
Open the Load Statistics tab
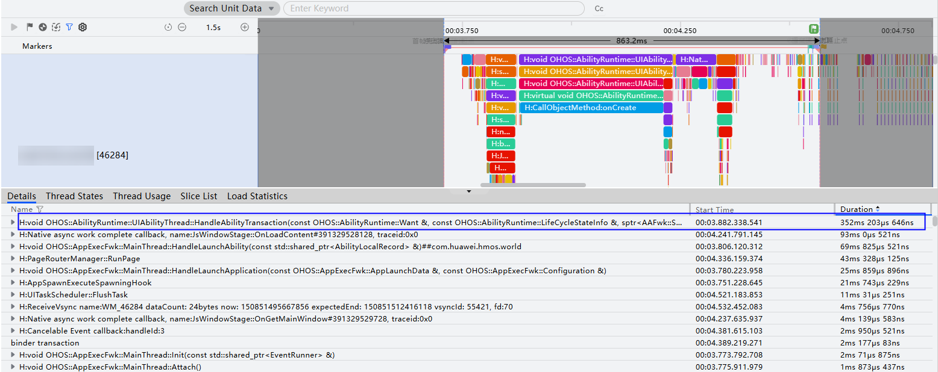[x=257, y=196]
